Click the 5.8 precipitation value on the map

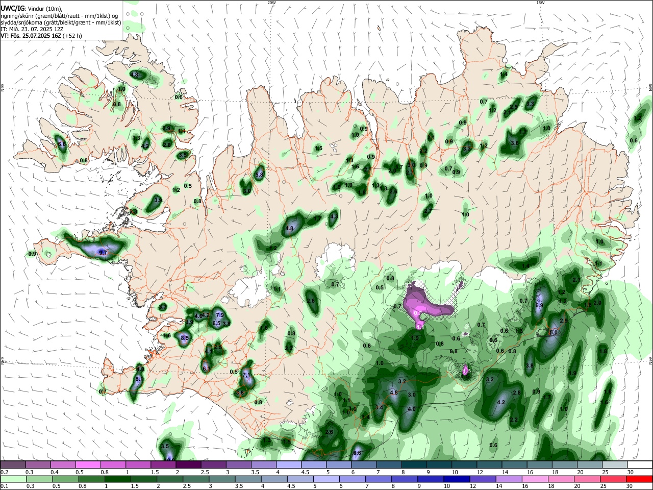(x=259, y=174)
